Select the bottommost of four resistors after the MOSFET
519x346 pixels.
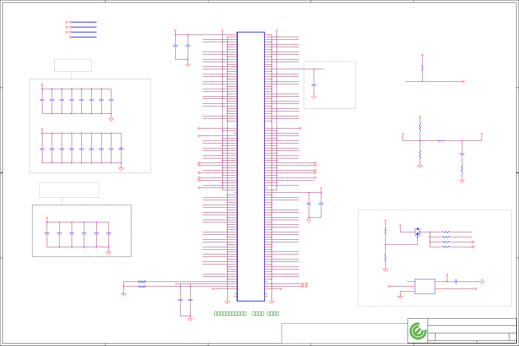[446, 247]
